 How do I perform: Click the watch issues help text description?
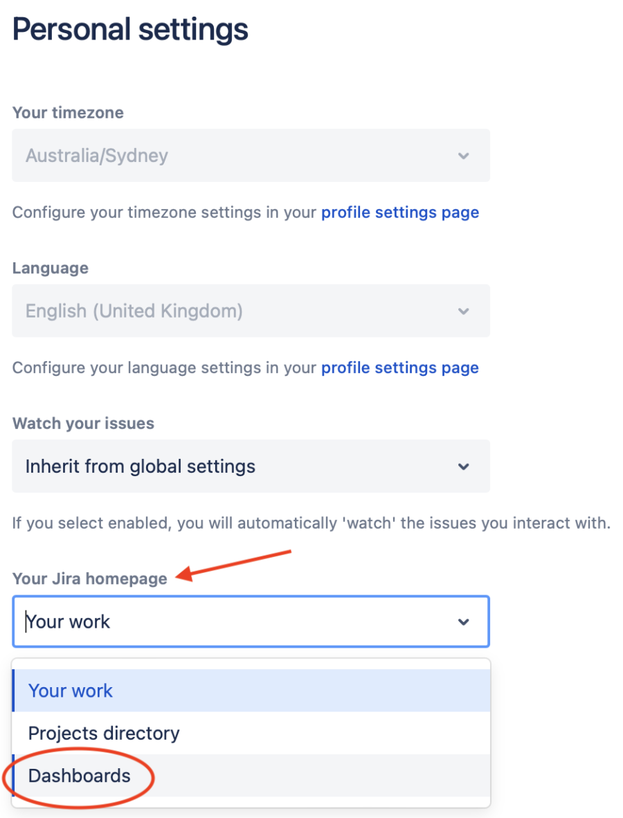[x=311, y=523]
